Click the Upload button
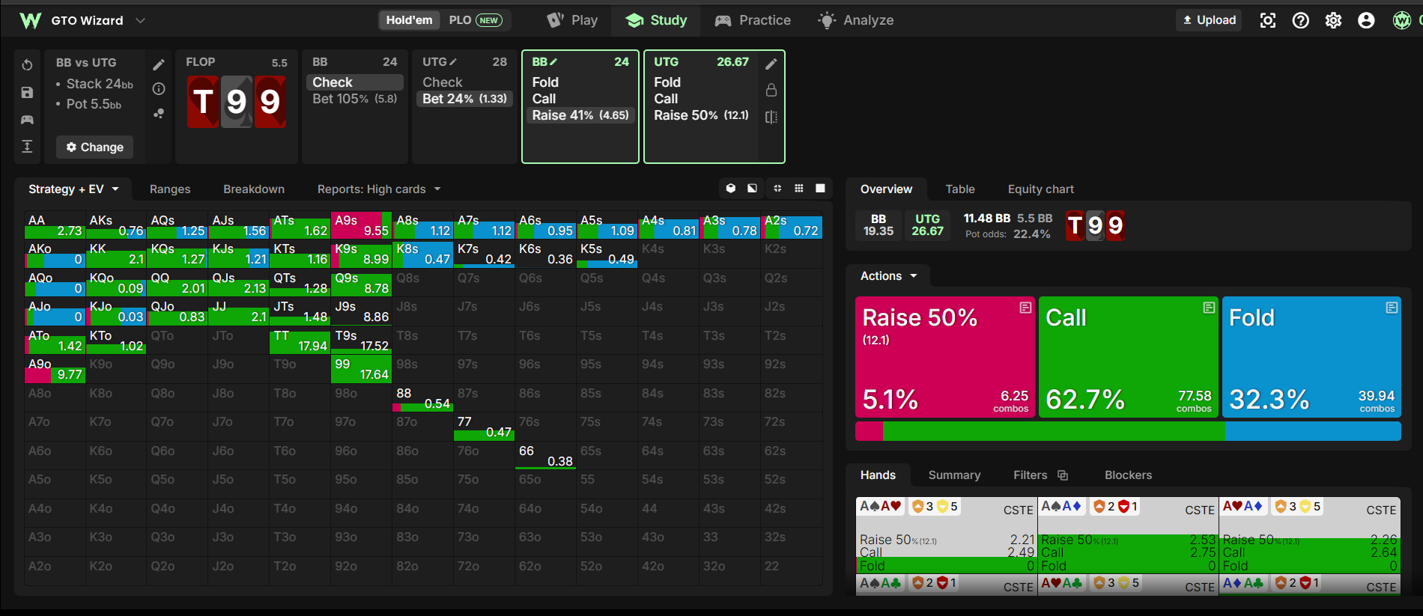This screenshot has height=616, width=1423. (1209, 20)
